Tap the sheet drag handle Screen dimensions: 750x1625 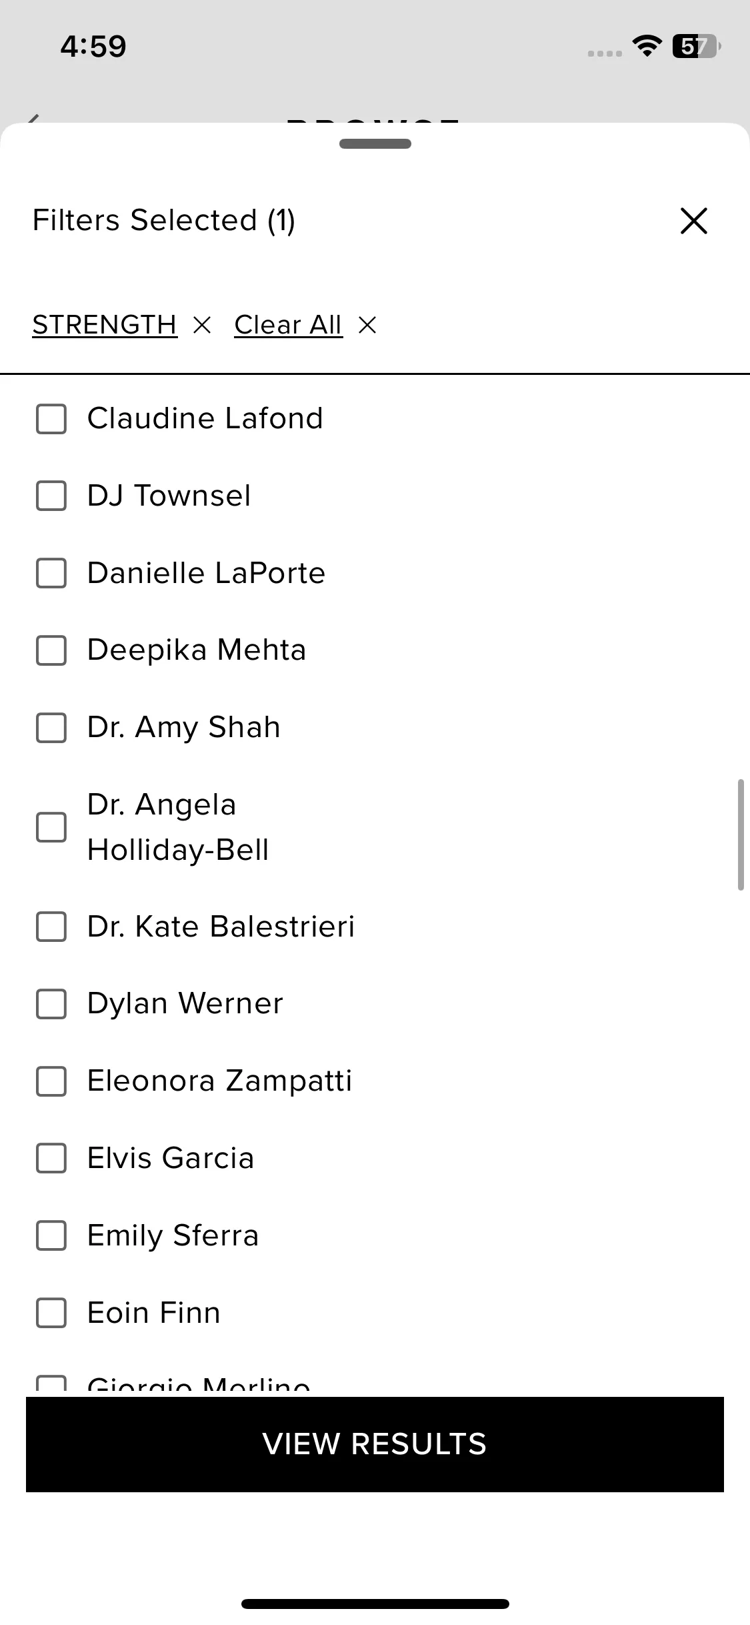pos(375,144)
